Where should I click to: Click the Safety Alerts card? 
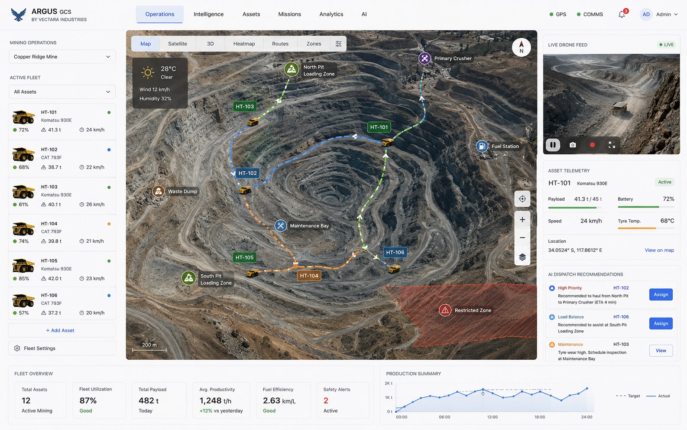click(343, 400)
